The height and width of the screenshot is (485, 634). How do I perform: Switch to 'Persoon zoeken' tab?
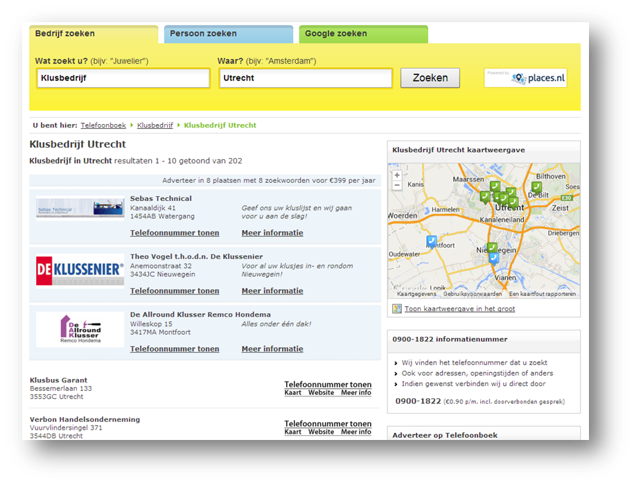tap(229, 34)
